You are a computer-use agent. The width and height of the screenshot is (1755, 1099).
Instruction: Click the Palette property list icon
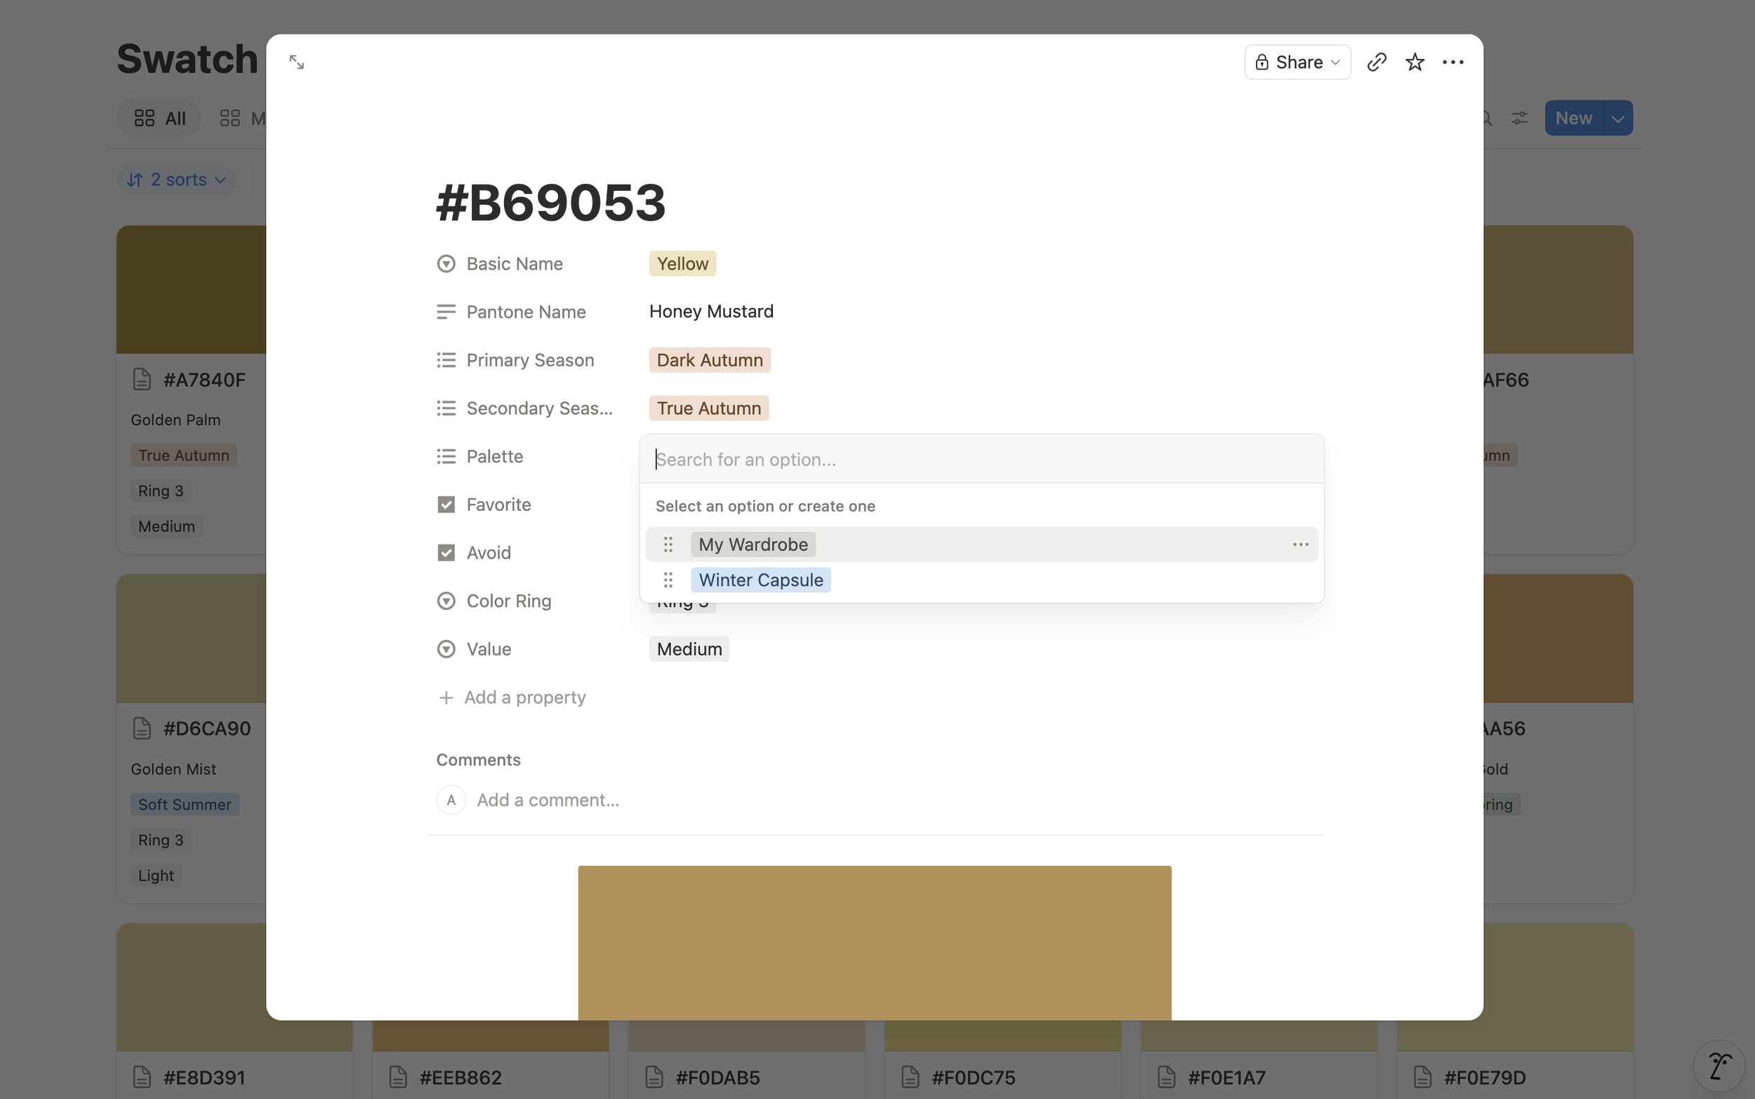446,456
